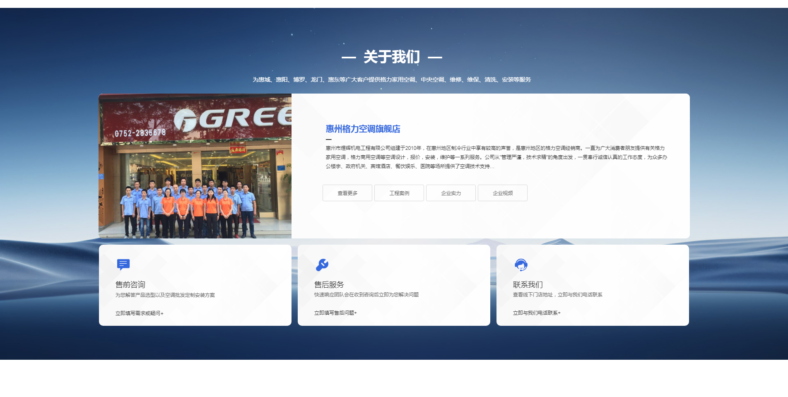Select the 售后服务 heading
The height and width of the screenshot is (397, 788).
pyautogui.click(x=329, y=284)
